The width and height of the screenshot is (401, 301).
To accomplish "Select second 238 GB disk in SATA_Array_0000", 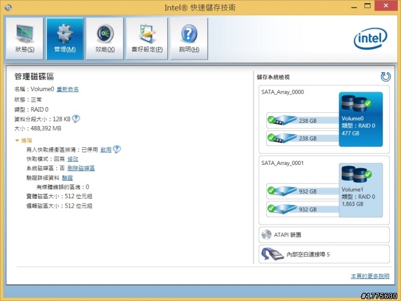I will [303, 138].
